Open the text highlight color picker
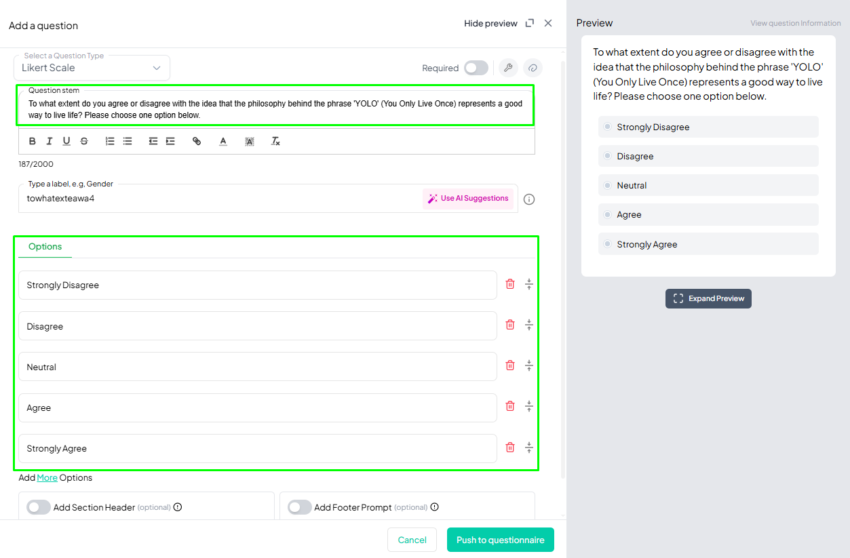The image size is (850, 558). (249, 141)
